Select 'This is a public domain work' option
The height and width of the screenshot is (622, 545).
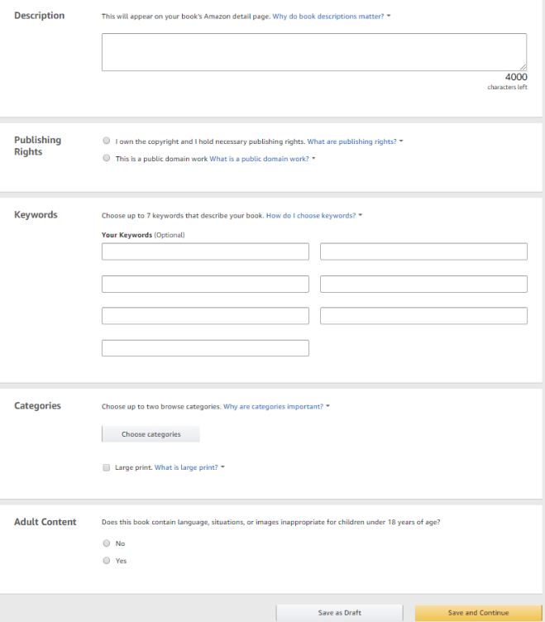[x=107, y=159]
